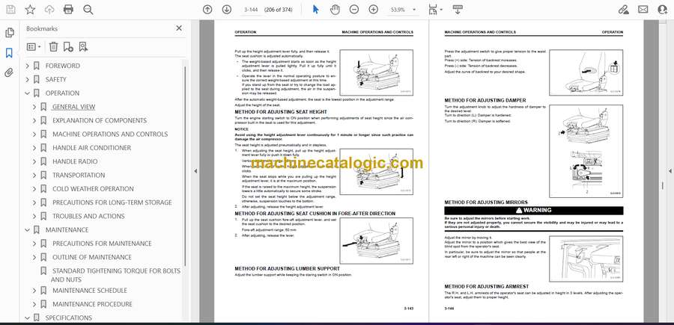Add a new bookmark
This screenshot has height=325, width=674.
point(68,47)
